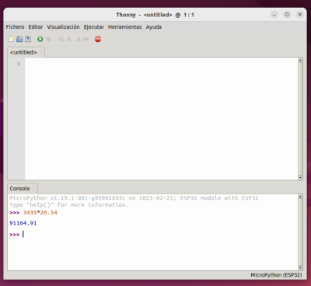Click the Step out toolbar icon
Image resolution: width=311 pixels, height=286 pixels.
point(78,40)
